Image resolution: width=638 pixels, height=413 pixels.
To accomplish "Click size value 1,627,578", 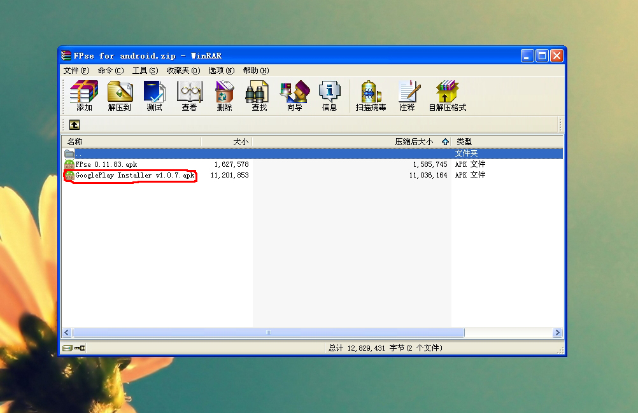I will pos(232,164).
